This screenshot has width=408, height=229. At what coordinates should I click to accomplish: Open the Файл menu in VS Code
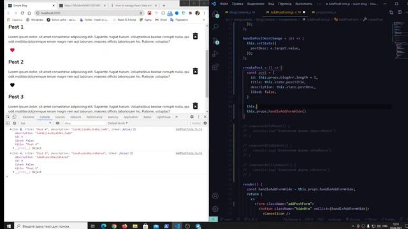(x=224, y=4)
